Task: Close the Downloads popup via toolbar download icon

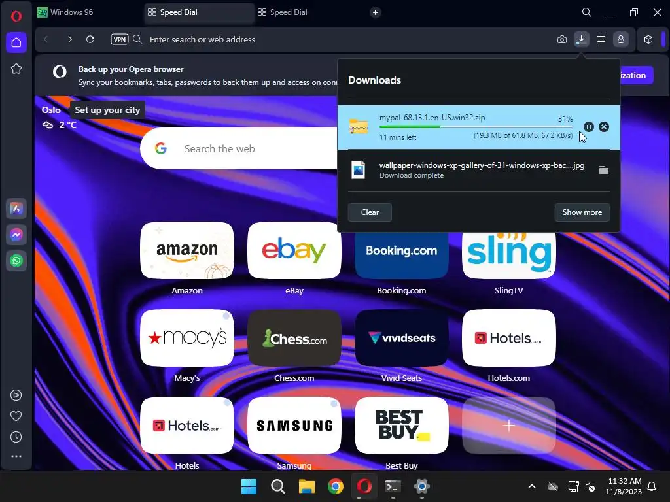Action: (581, 39)
